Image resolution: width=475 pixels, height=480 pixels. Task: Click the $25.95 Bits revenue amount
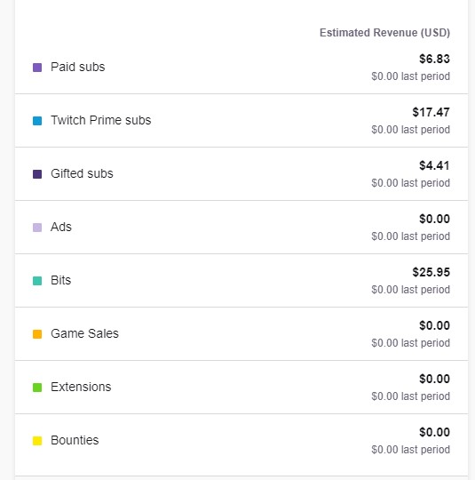point(431,272)
